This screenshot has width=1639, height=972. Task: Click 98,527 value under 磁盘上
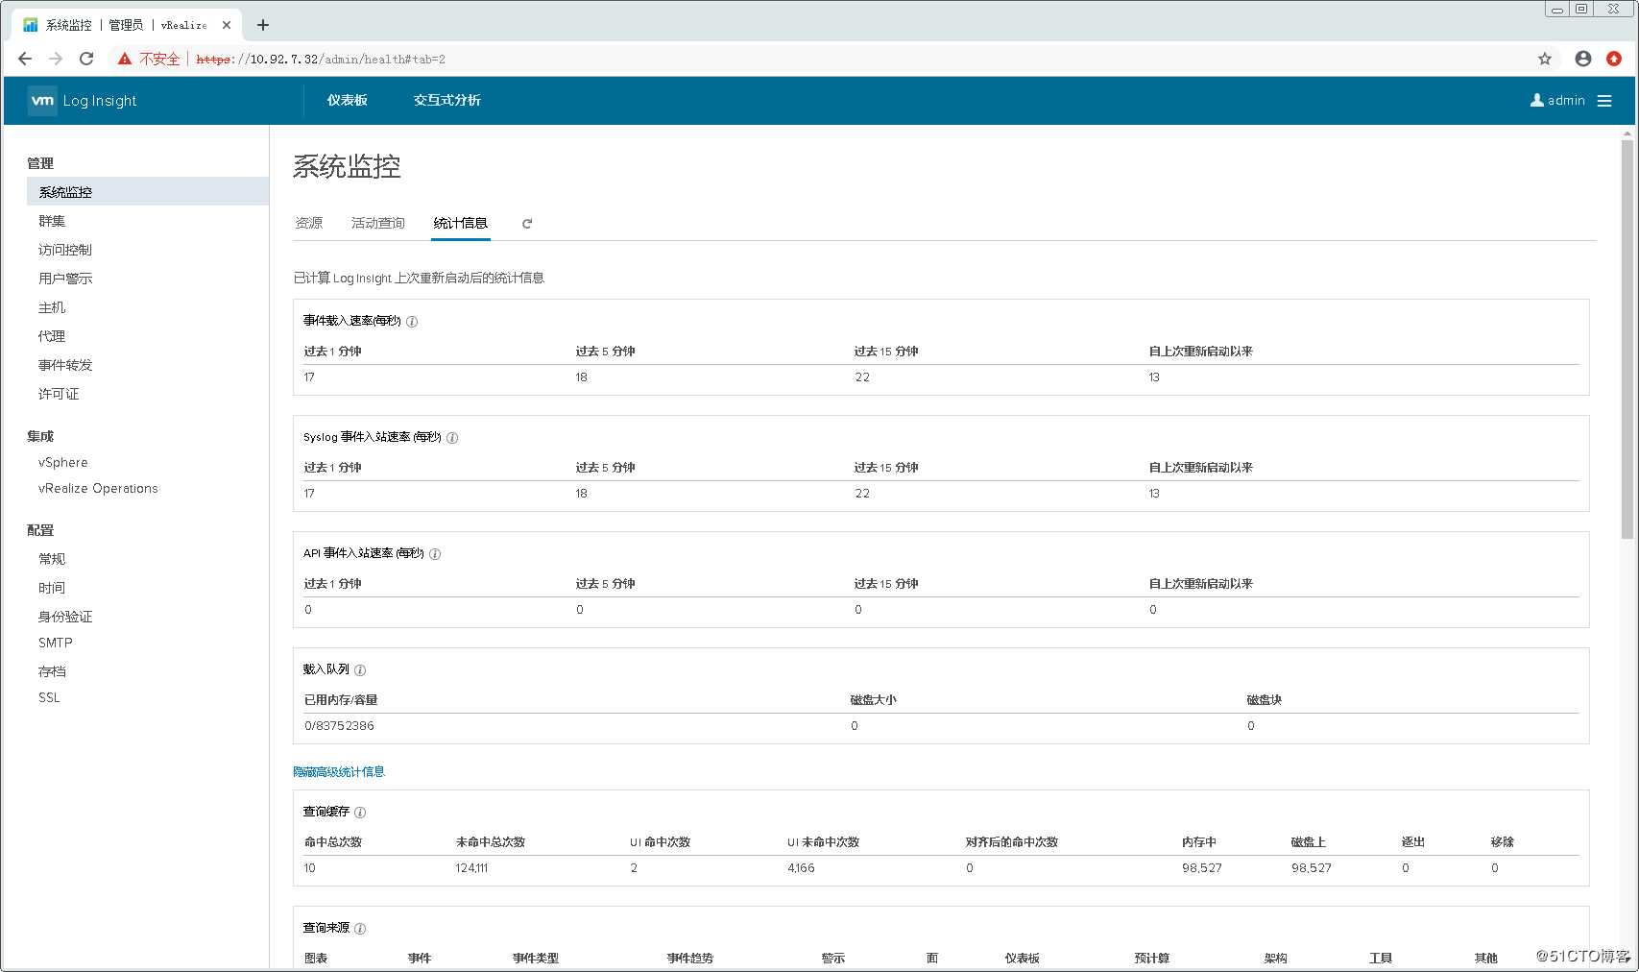[1312, 868]
